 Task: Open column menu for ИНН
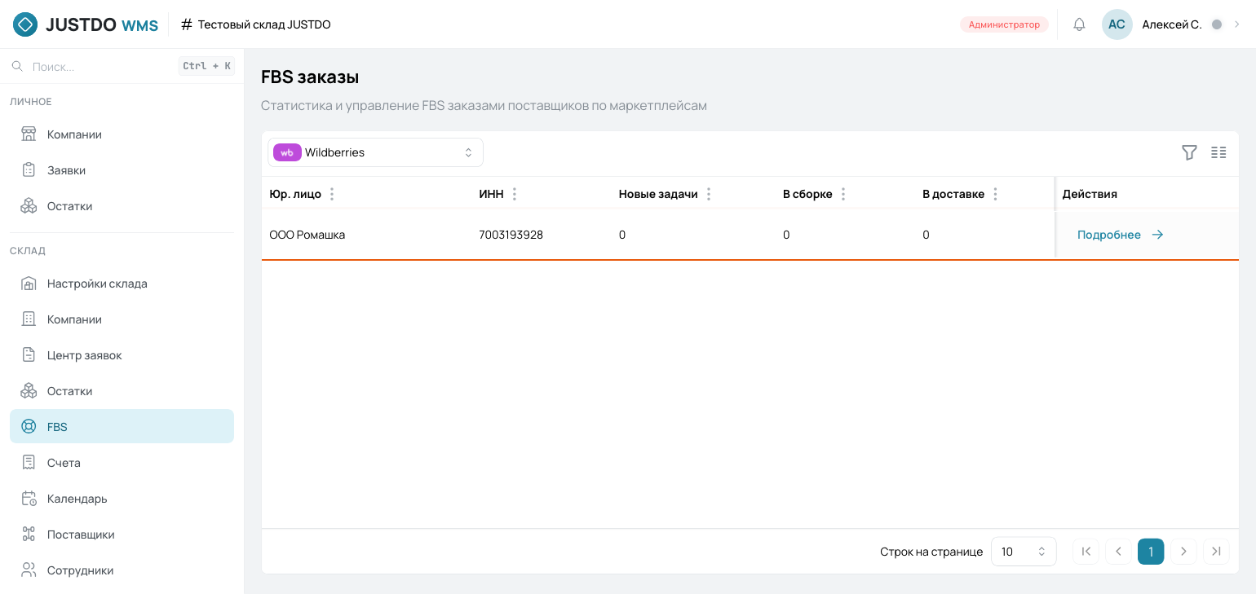(x=514, y=194)
